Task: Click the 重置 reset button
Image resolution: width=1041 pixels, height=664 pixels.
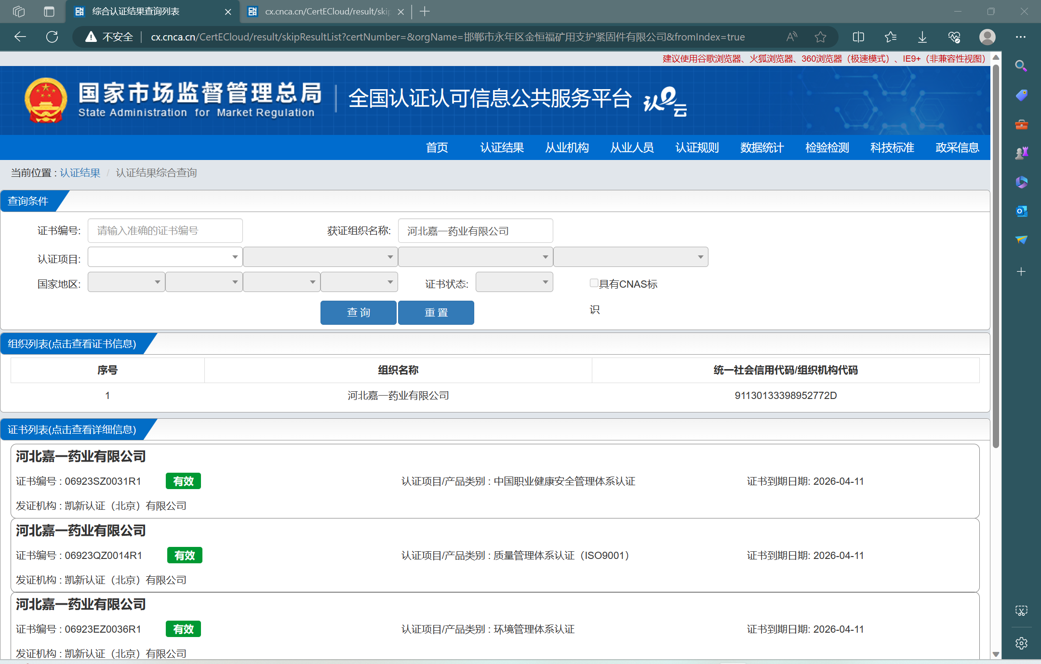Action: point(436,312)
